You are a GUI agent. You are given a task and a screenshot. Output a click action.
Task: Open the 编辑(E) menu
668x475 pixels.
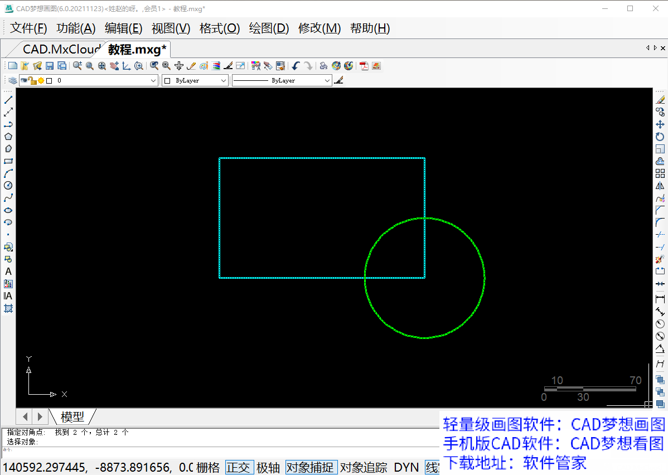coord(124,28)
